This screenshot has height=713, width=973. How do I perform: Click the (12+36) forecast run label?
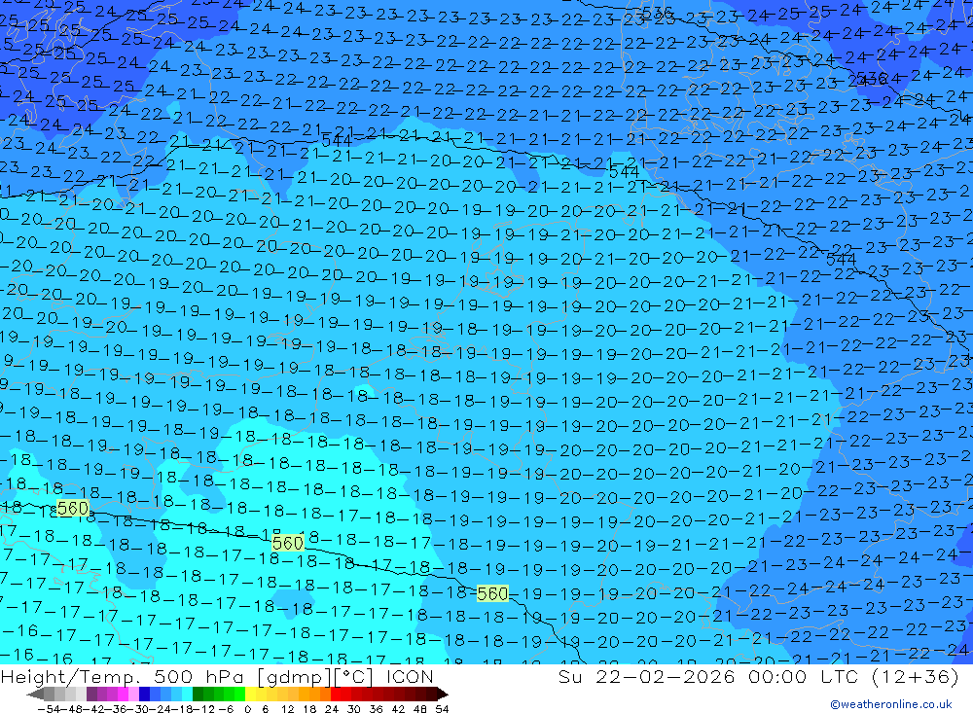coord(915,676)
